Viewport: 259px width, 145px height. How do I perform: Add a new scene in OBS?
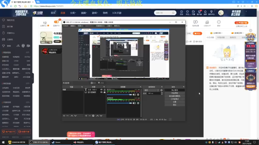click(64, 116)
